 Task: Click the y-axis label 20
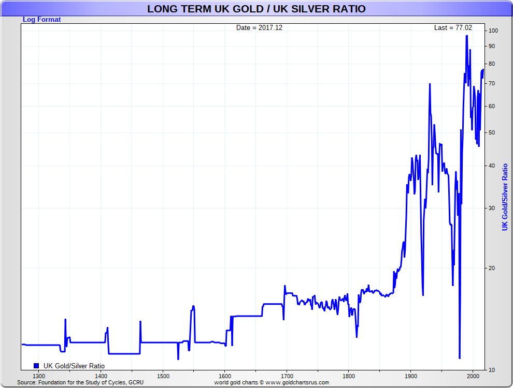(492, 268)
